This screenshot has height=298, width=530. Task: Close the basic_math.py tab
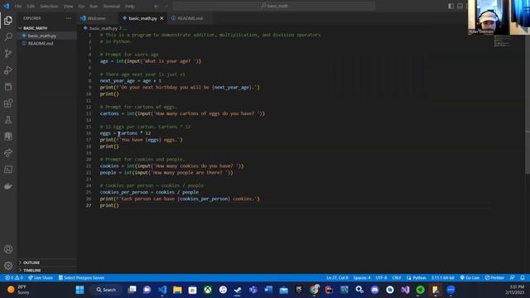(162, 18)
